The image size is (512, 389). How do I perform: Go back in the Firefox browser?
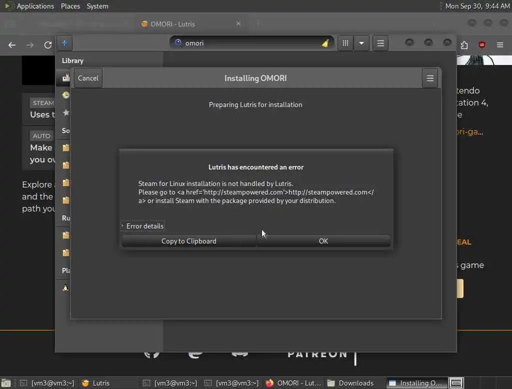point(12,44)
